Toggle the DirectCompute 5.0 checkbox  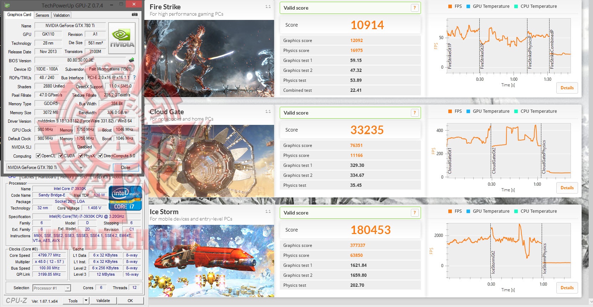pyautogui.click(x=100, y=156)
